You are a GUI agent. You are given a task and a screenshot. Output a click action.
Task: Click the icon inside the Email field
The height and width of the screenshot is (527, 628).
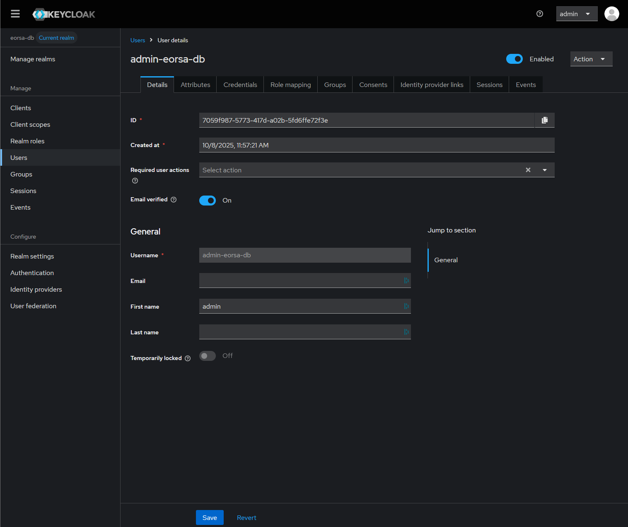coord(406,280)
